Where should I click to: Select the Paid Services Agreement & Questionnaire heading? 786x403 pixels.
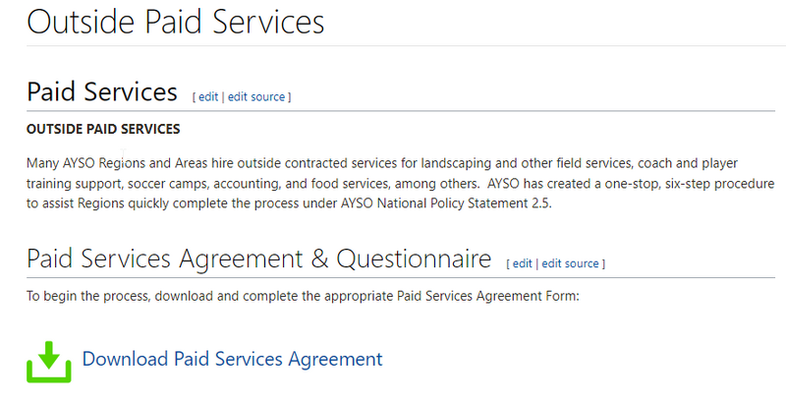tap(259, 259)
